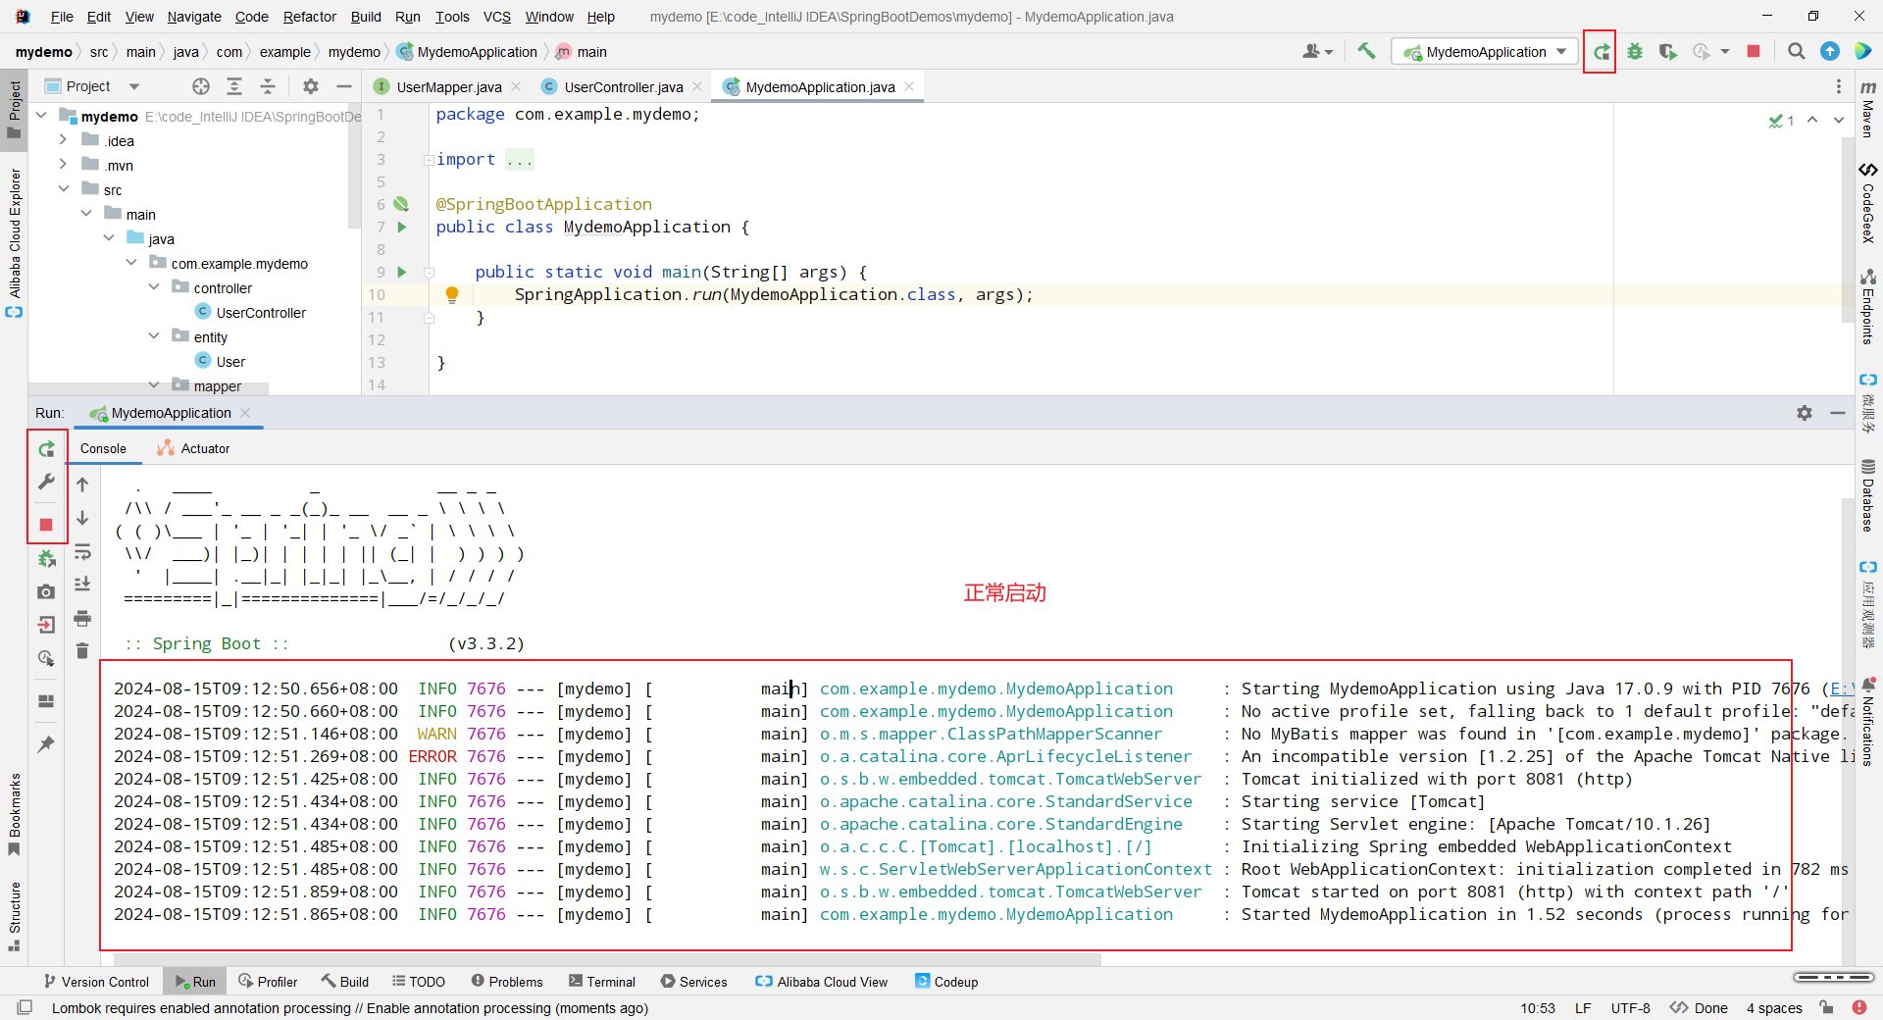This screenshot has width=1883, height=1020.
Task: Build project with the hammer icon
Action: coord(1366,51)
